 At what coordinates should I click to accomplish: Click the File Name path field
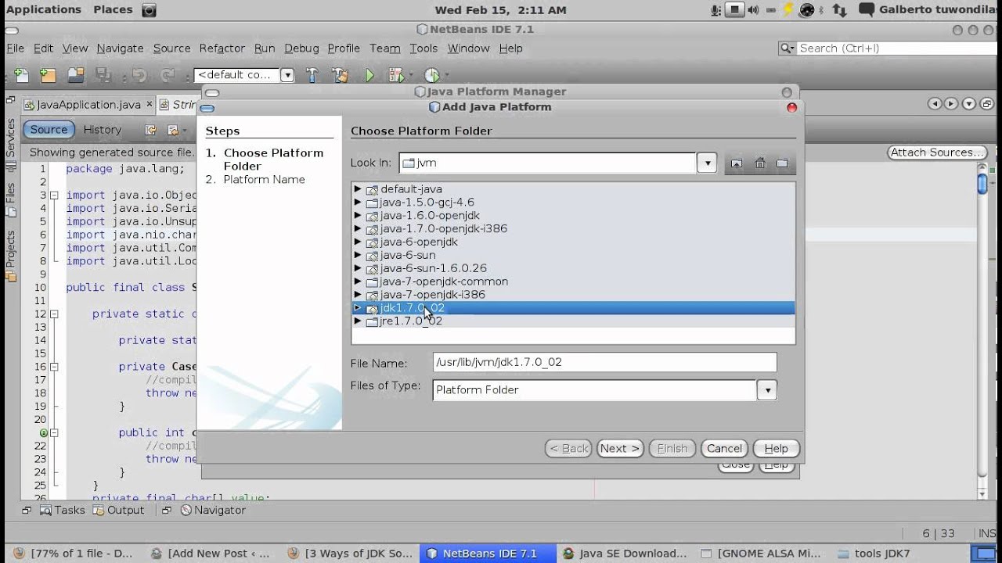click(x=604, y=363)
